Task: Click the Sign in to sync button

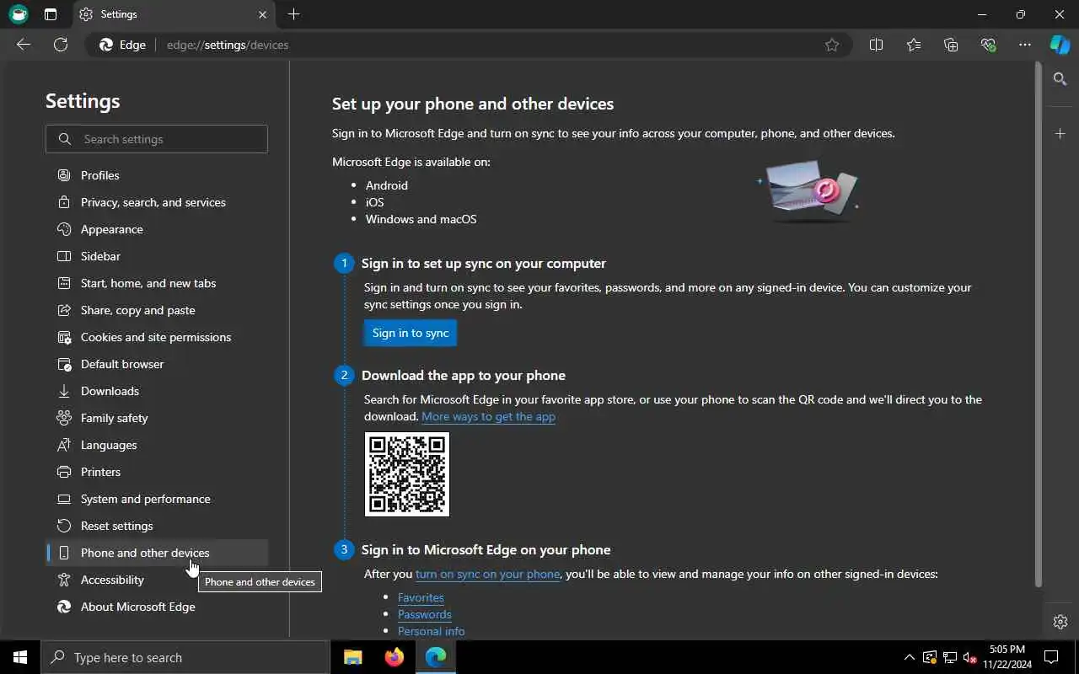Action: pyautogui.click(x=411, y=333)
